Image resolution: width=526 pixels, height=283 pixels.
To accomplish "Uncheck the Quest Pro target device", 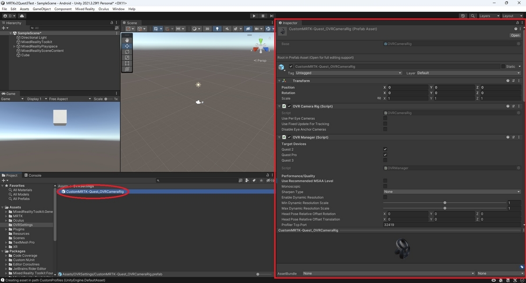I will pyautogui.click(x=385, y=155).
